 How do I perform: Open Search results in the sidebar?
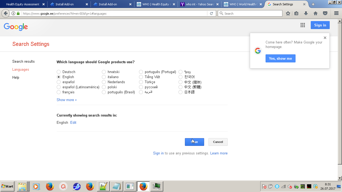click(24, 62)
